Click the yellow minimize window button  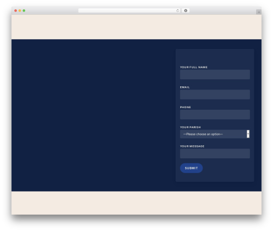[x=20, y=11]
